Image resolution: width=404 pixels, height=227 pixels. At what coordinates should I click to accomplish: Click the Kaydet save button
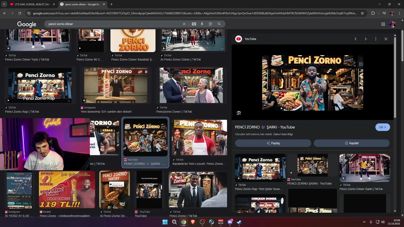(x=352, y=143)
